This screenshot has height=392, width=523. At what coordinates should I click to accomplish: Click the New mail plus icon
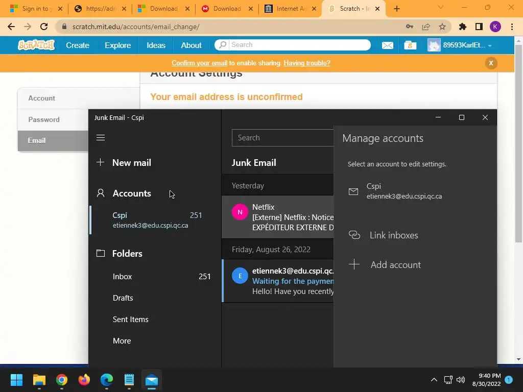[100, 162]
